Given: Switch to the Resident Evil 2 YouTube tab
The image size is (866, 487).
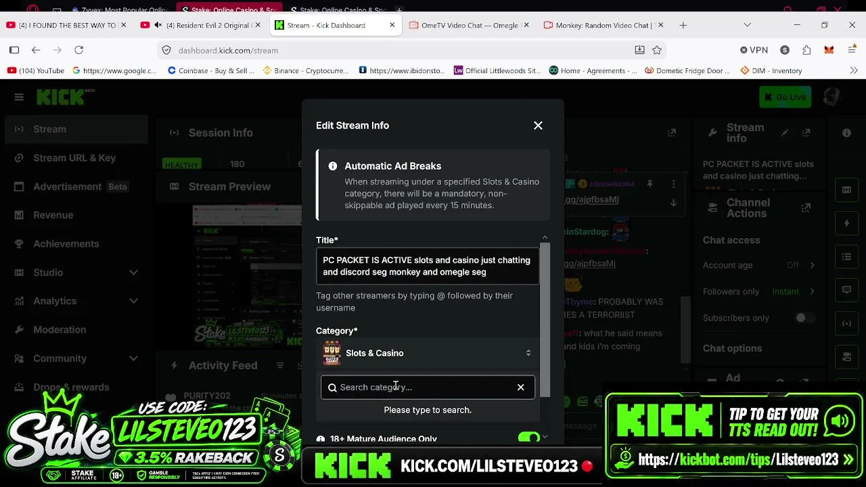Looking at the screenshot, I should coord(201,25).
